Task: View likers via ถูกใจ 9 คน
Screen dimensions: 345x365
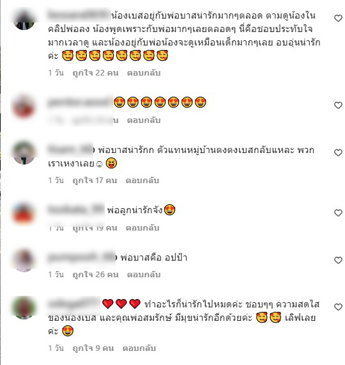Action: pos(93,348)
